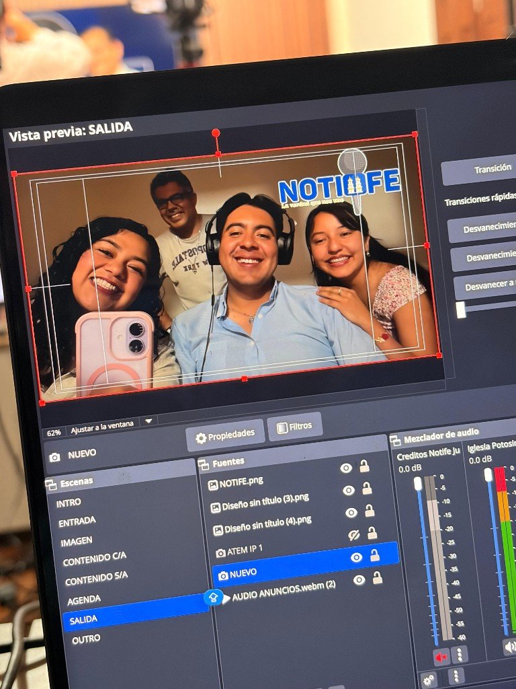
Task: Select the SALIDA scene
Action: (135, 612)
